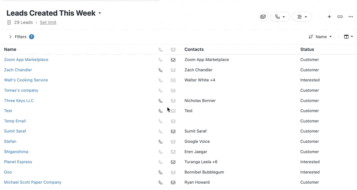Open the Michael Scott Paper Company lead
Screen dimensions: 357x190
coord(33,182)
